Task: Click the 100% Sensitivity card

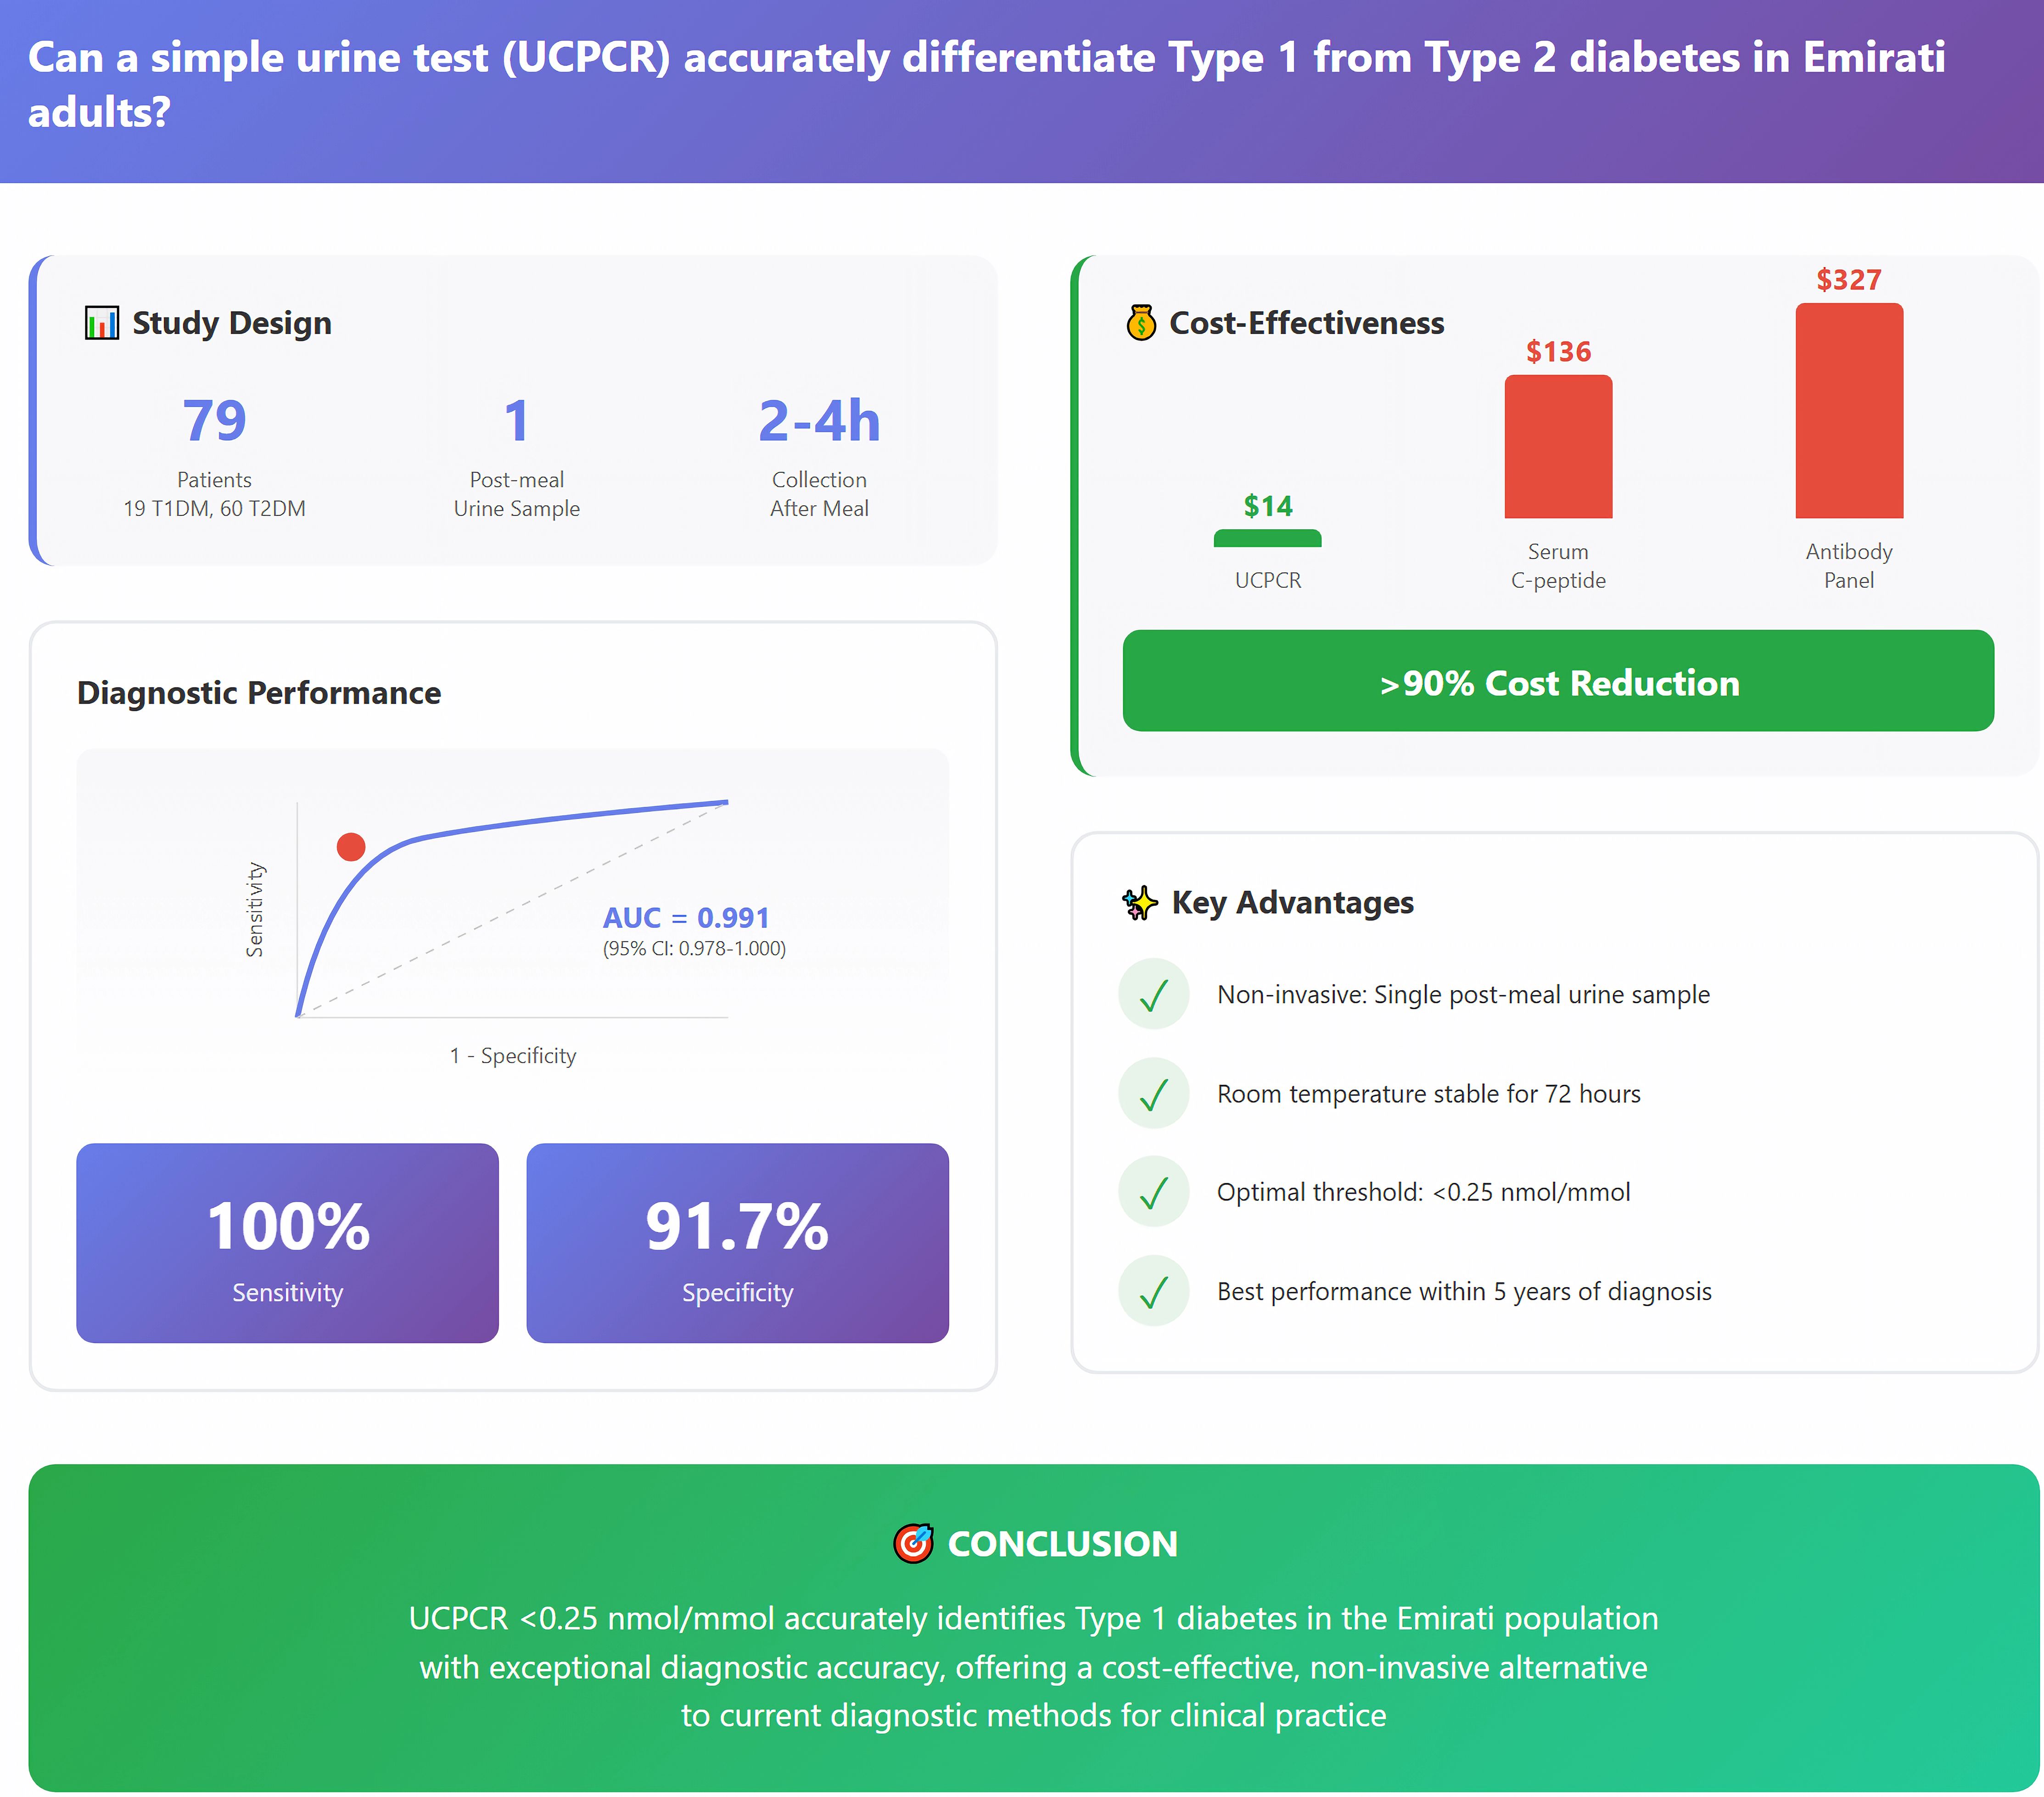Action: click(x=287, y=1242)
